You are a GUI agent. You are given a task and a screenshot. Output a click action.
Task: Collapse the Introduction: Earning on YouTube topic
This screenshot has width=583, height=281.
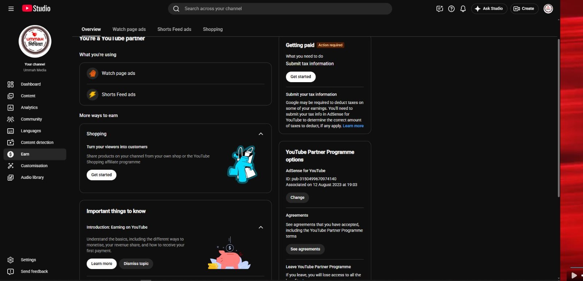pos(261,227)
